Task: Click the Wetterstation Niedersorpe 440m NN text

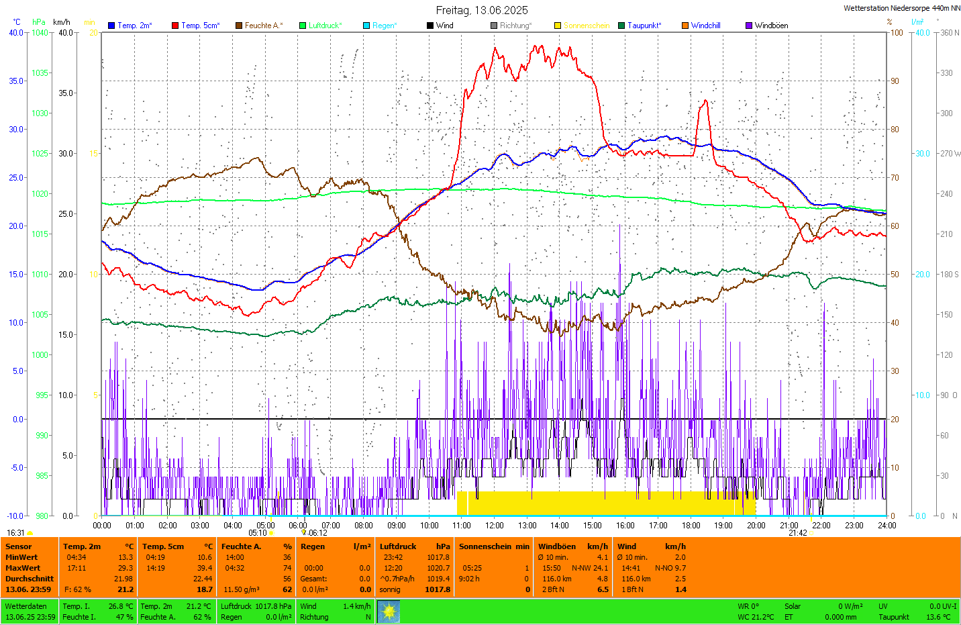Action: pos(901,9)
